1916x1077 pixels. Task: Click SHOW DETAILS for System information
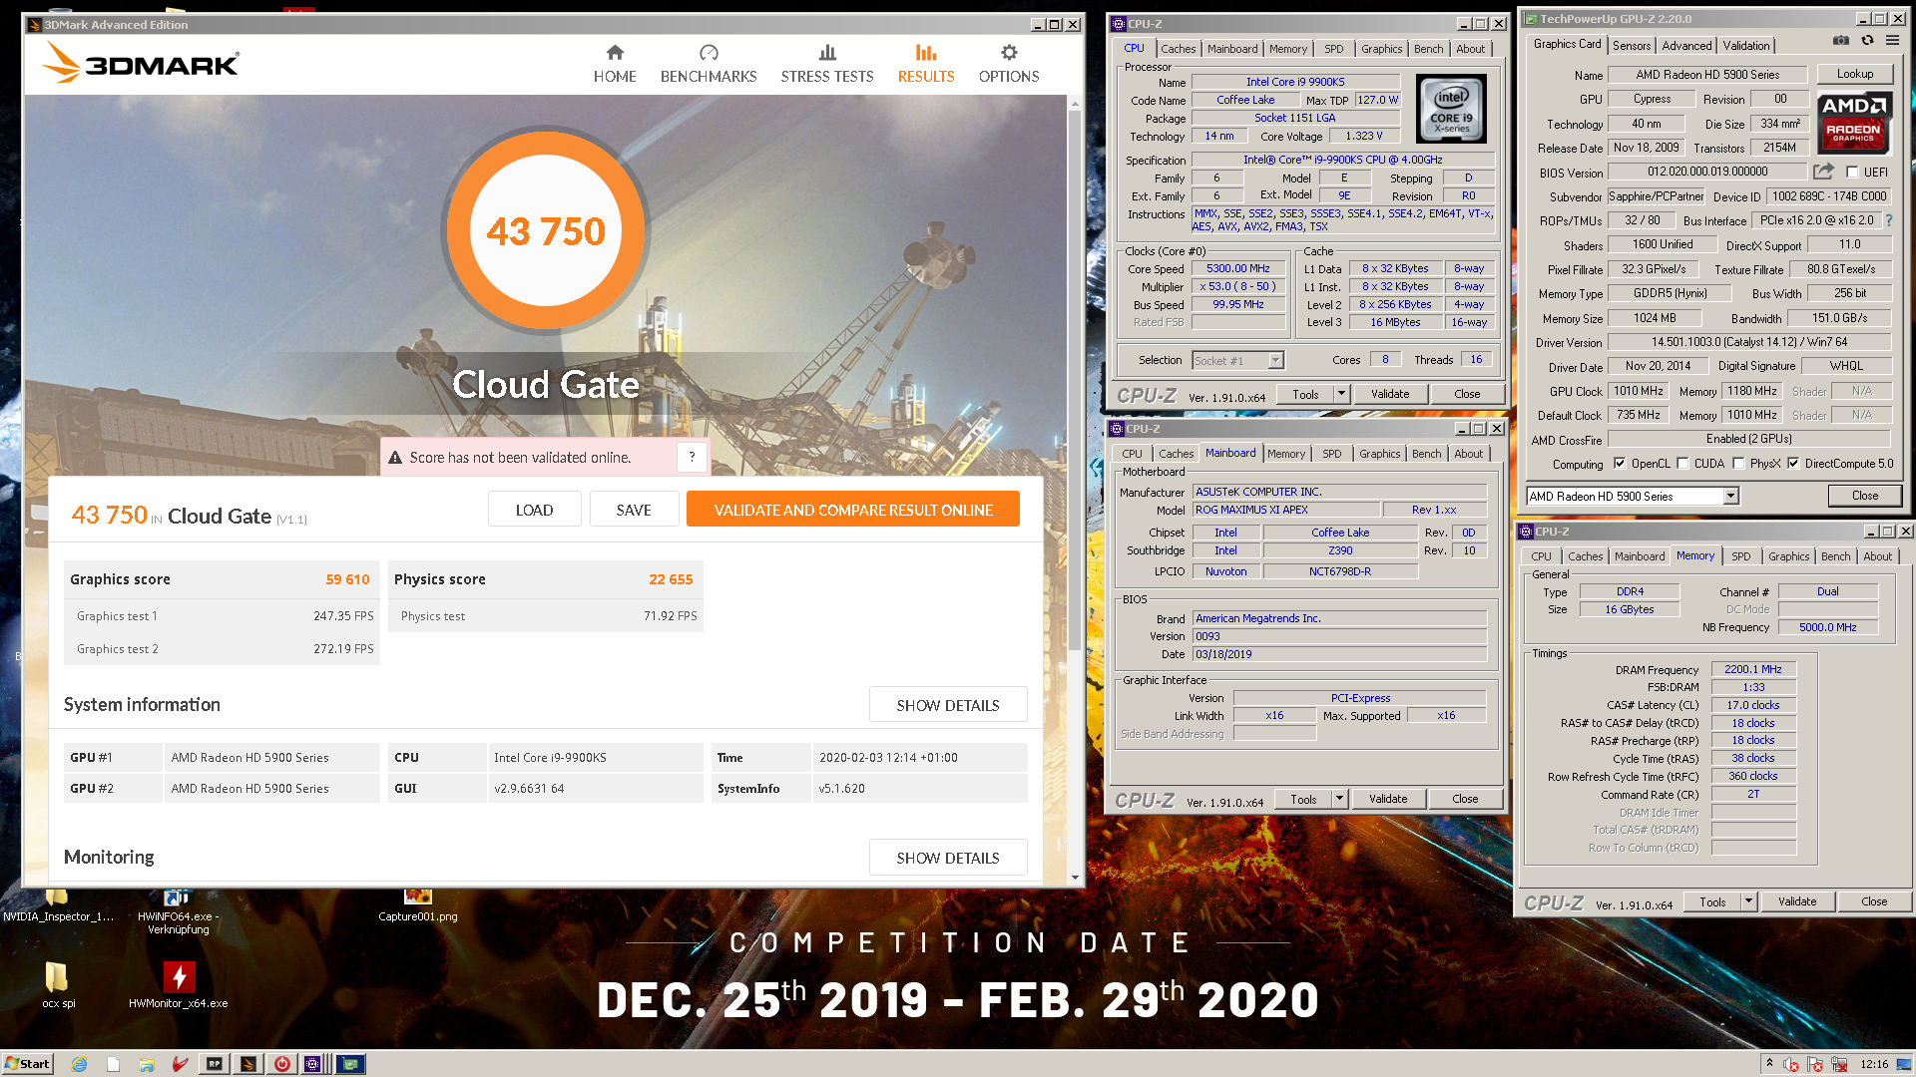click(x=948, y=705)
